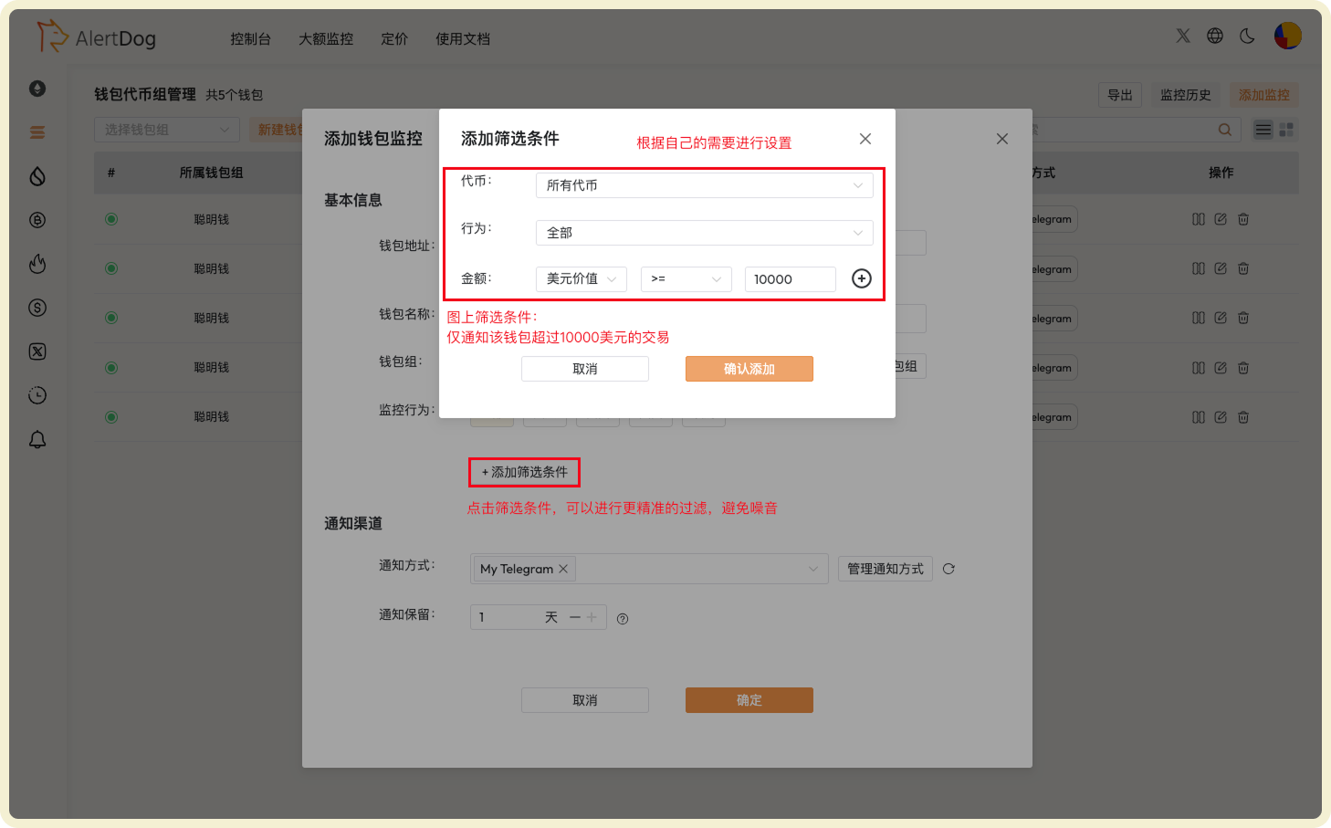Toggle dark mode with the moon icon

[1247, 35]
